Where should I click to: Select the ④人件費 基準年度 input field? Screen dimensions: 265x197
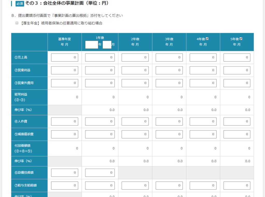[x=64, y=121]
